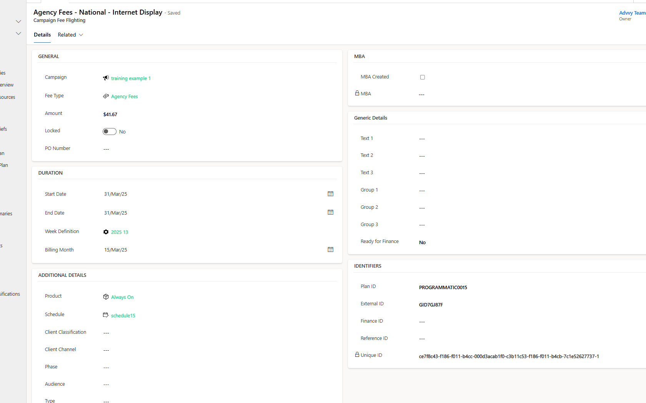Click the tag icon beside Agency Fees
This screenshot has width=646, height=403.
106,96
